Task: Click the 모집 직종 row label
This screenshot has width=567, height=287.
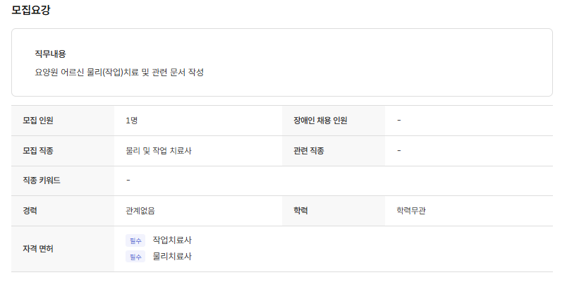Action: (38, 151)
